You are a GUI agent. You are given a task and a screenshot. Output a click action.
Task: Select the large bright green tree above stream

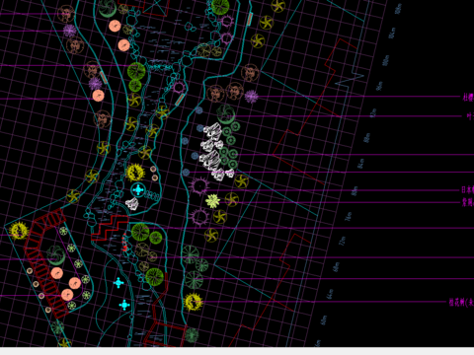click(136, 71)
